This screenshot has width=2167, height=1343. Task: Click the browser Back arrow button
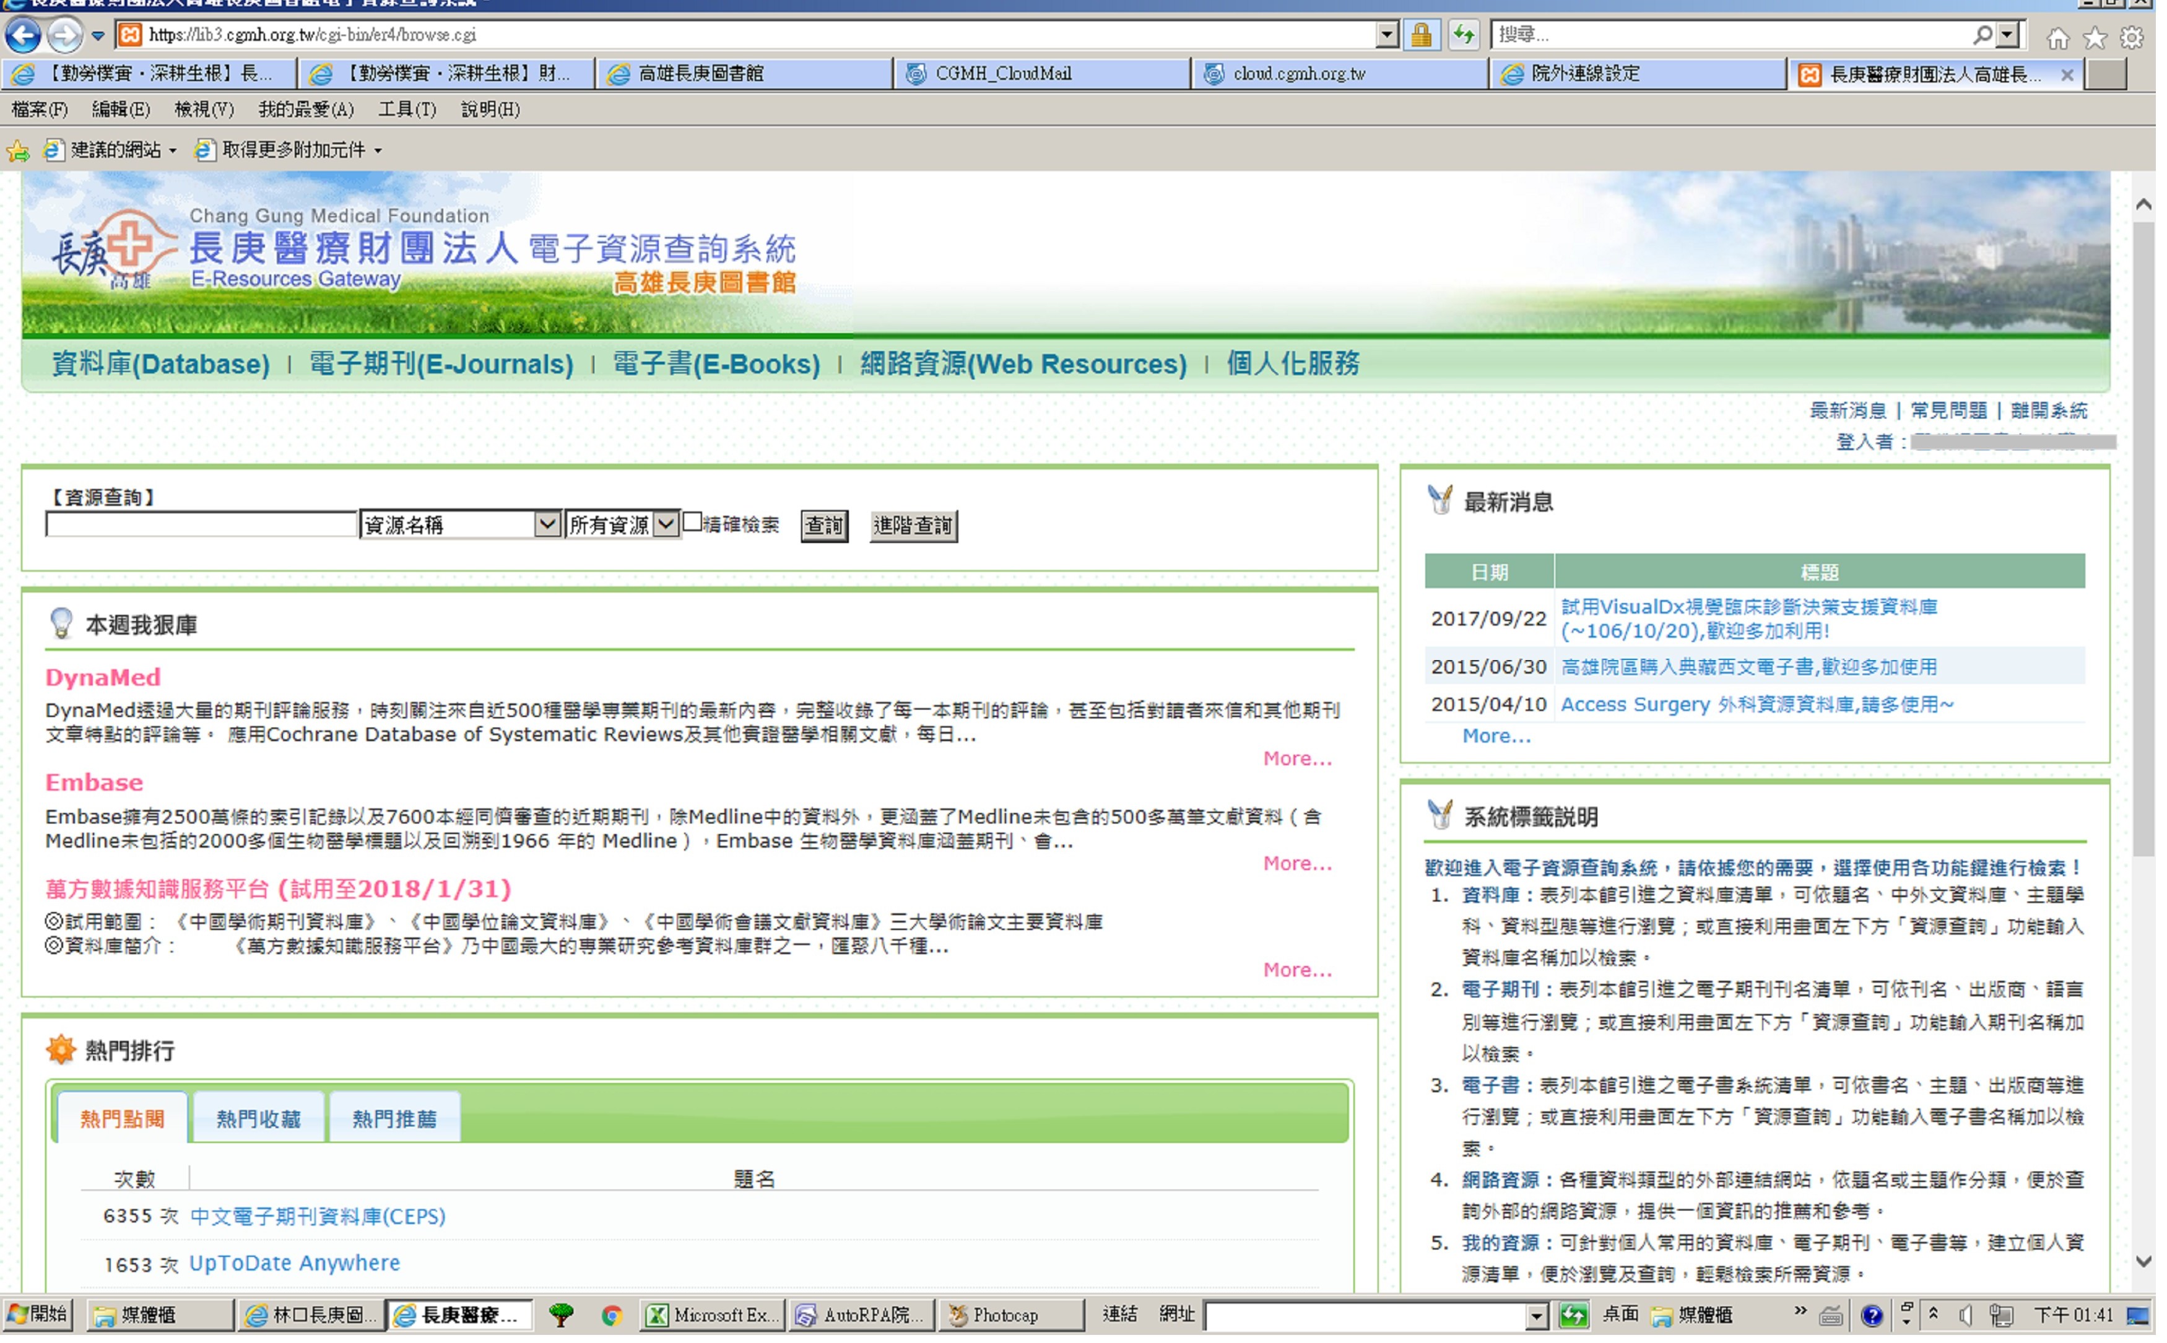[23, 35]
